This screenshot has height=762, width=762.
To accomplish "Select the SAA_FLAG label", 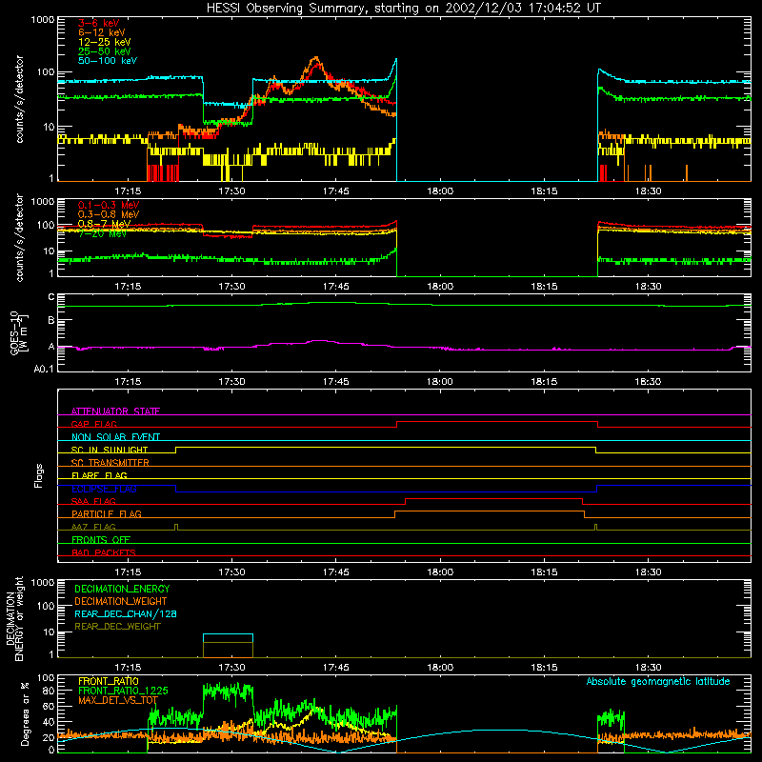I will 93,501.
